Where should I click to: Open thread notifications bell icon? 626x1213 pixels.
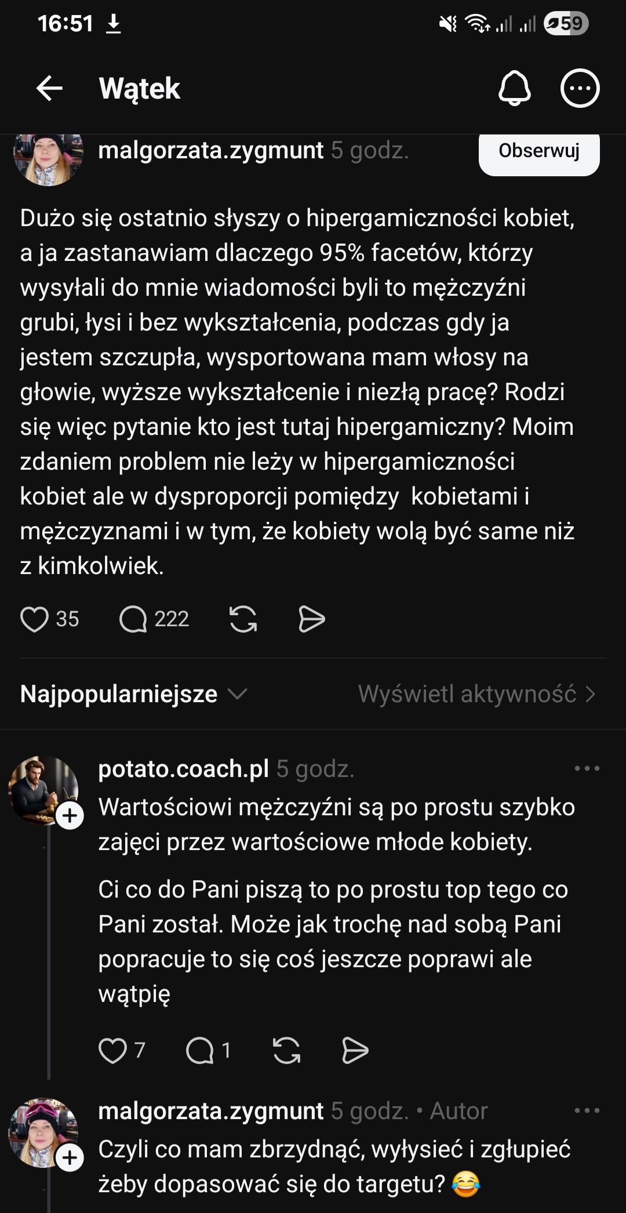(514, 88)
